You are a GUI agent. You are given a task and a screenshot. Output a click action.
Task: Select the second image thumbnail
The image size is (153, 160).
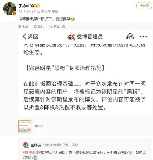39,127
